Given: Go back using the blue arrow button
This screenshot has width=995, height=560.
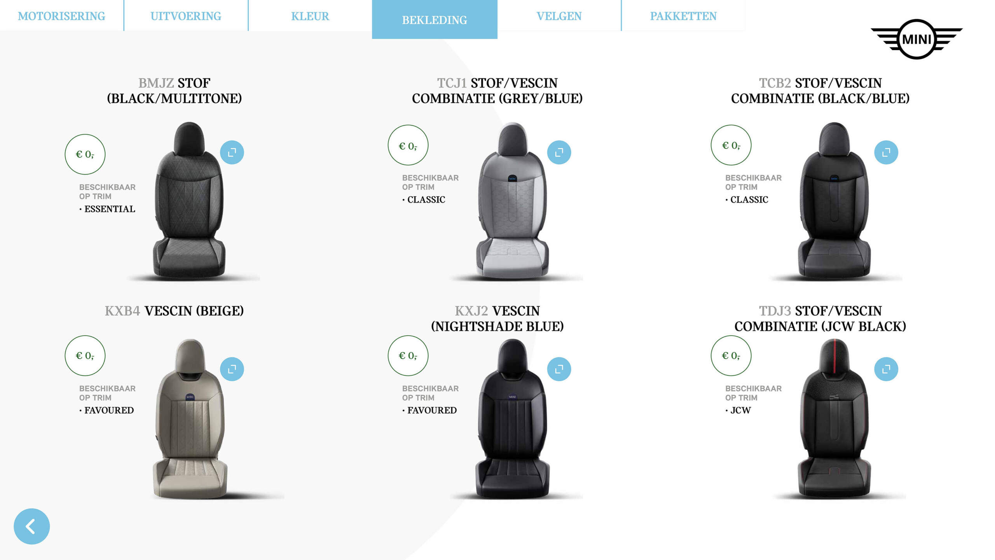Looking at the screenshot, I should pyautogui.click(x=32, y=527).
